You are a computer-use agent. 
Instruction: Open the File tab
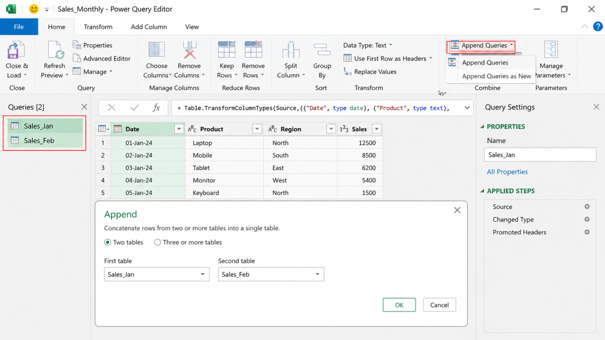point(19,27)
